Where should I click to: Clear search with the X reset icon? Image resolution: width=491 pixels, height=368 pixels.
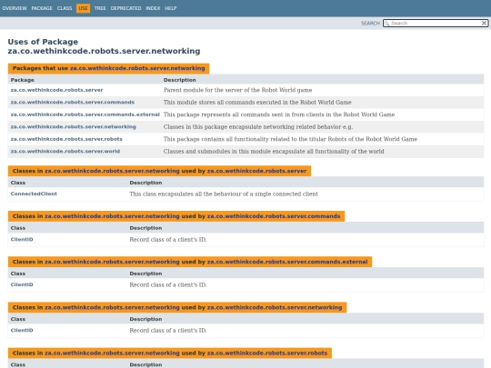(x=484, y=23)
